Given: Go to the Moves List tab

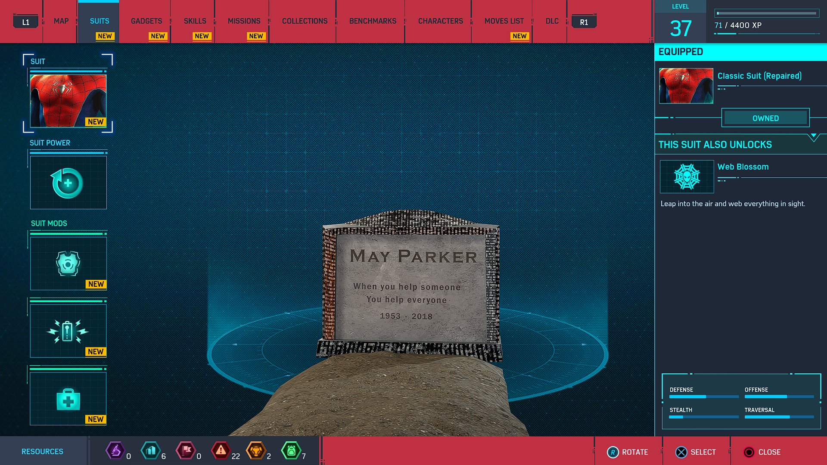Looking at the screenshot, I should tap(504, 21).
